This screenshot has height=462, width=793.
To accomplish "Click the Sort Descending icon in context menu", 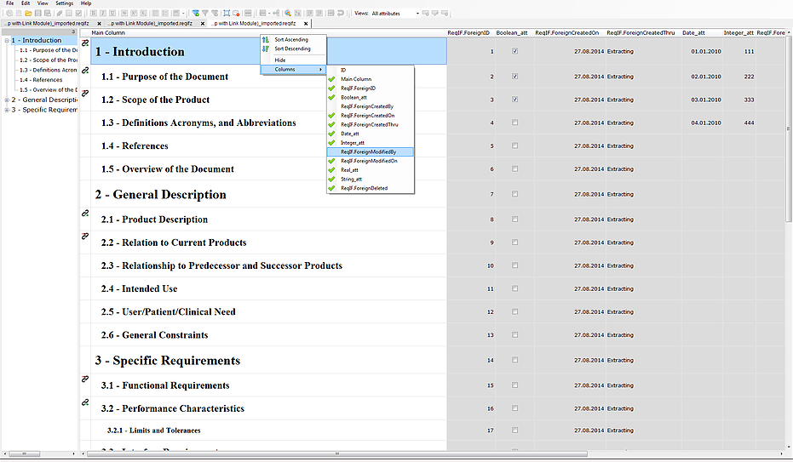I will point(266,48).
